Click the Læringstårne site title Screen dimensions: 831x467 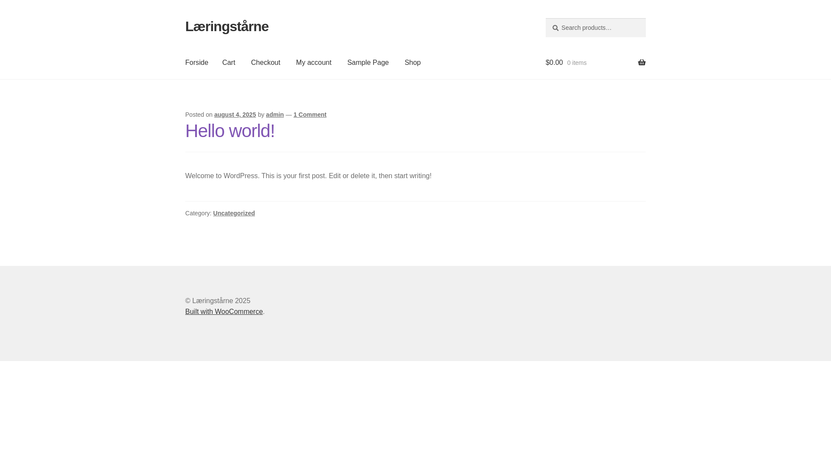[x=227, y=26]
